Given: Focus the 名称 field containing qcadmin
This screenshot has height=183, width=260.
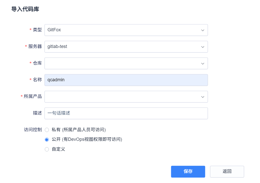Looking at the screenshot, I should pyautogui.click(x=126, y=80).
